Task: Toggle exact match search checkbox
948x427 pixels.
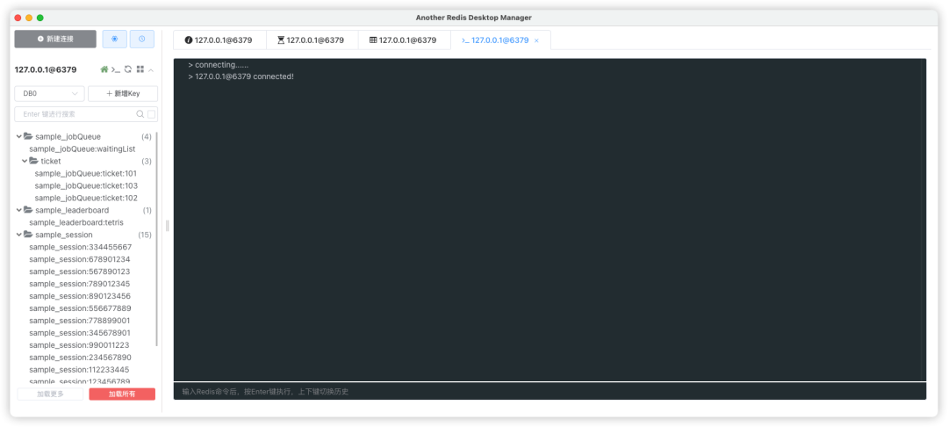Action: [x=152, y=113]
